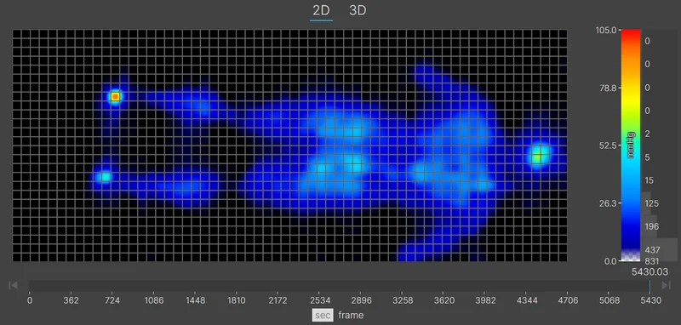Image resolution: width=681 pixels, height=325 pixels.
Task: Click the mmHg unit label on the color scale
Action: click(x=632, y=145)
